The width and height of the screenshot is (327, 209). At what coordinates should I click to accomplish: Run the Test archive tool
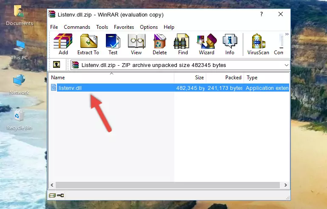[113, 44]
